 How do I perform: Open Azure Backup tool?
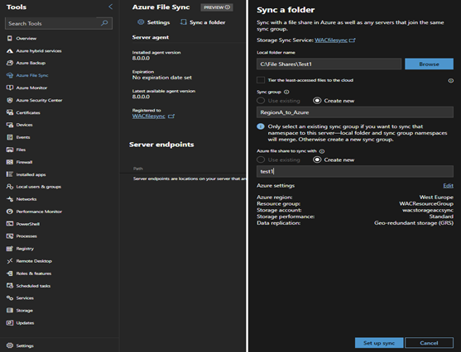[31, 63]
